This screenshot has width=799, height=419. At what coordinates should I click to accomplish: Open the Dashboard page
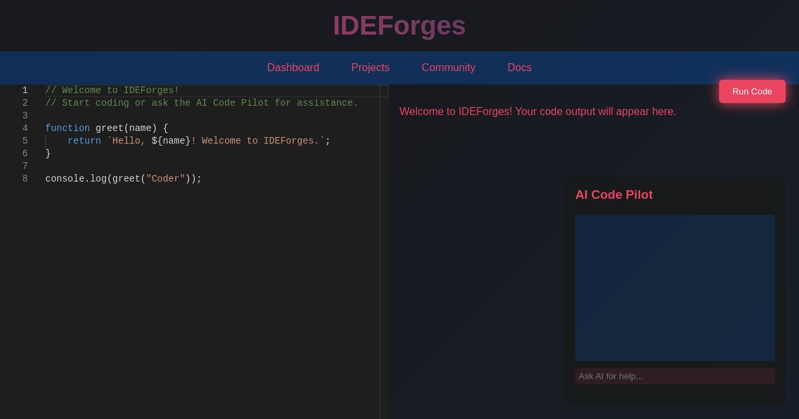[x=293, y=68]
